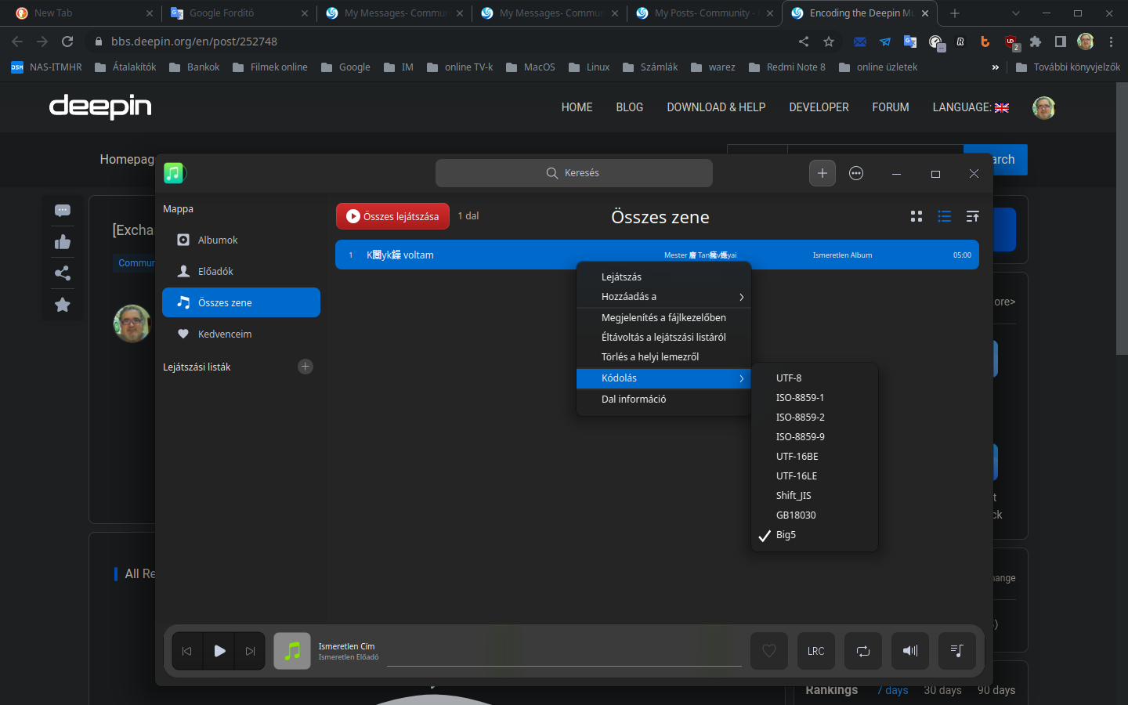Click the playback progress bar
This screenshot has width=1128, height=705.
pos(564,666)
